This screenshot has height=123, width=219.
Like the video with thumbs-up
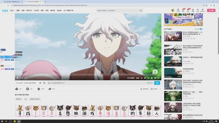pos(17,89)
